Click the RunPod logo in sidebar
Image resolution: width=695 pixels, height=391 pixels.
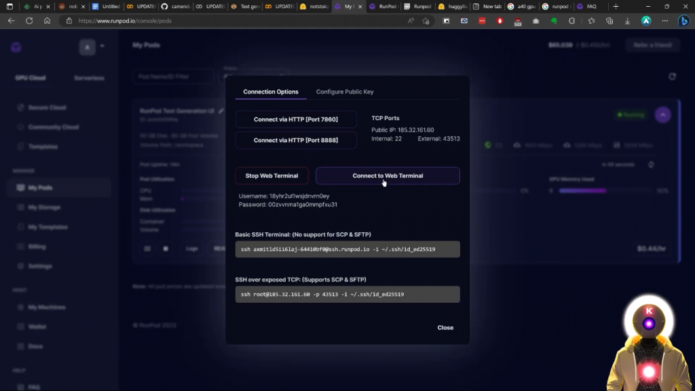(16, 47)
